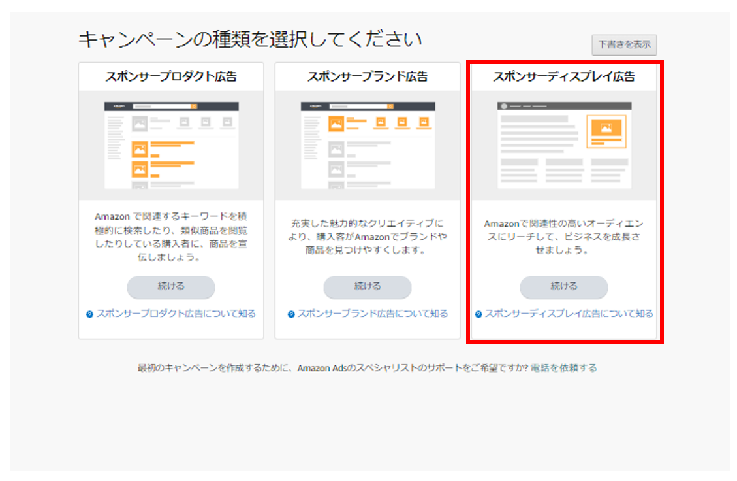Viewport: 737px width, 481px height.
Task: Click the スポンサーディスプレイ広告 card title
Action: pyautogui.click(x=564, y=76)
